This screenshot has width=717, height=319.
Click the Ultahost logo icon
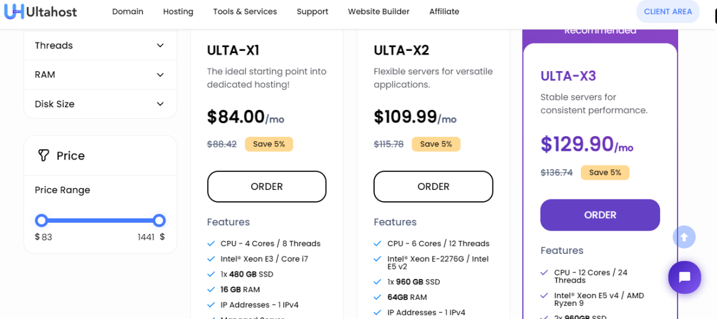point(14,11)
